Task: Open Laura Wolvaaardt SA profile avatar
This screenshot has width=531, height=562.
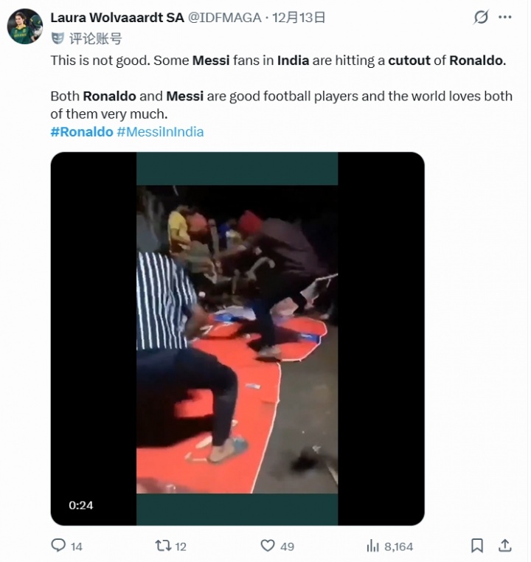Action: 25,27
